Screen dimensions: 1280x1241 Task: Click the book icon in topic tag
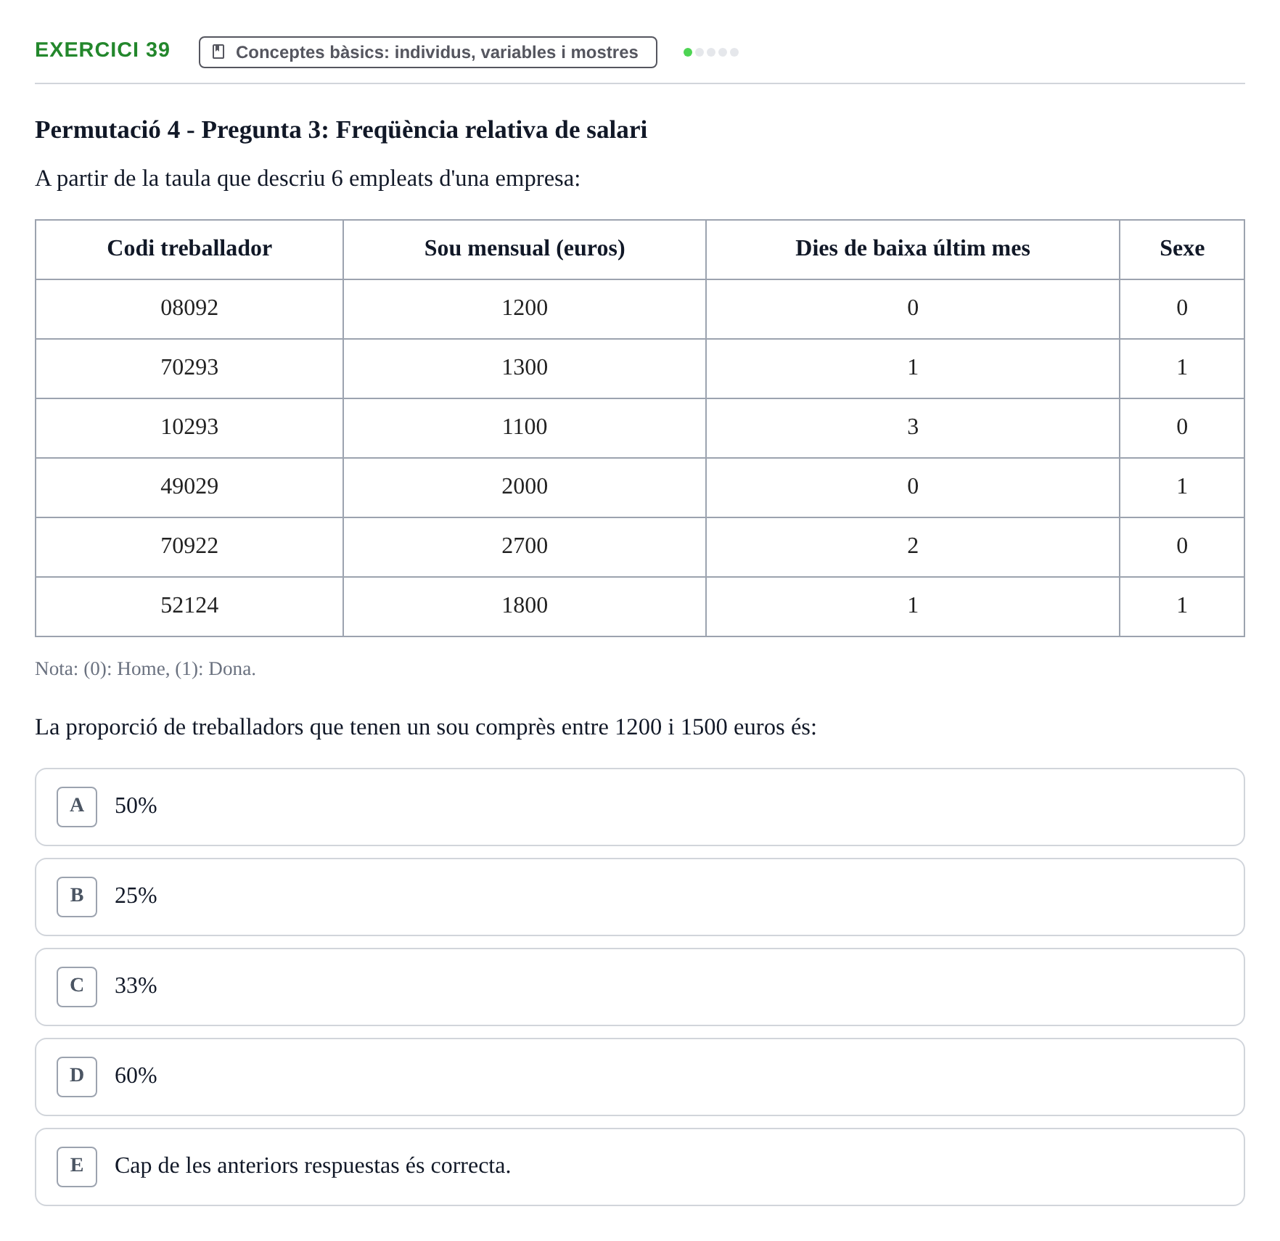tap(218, 52)
